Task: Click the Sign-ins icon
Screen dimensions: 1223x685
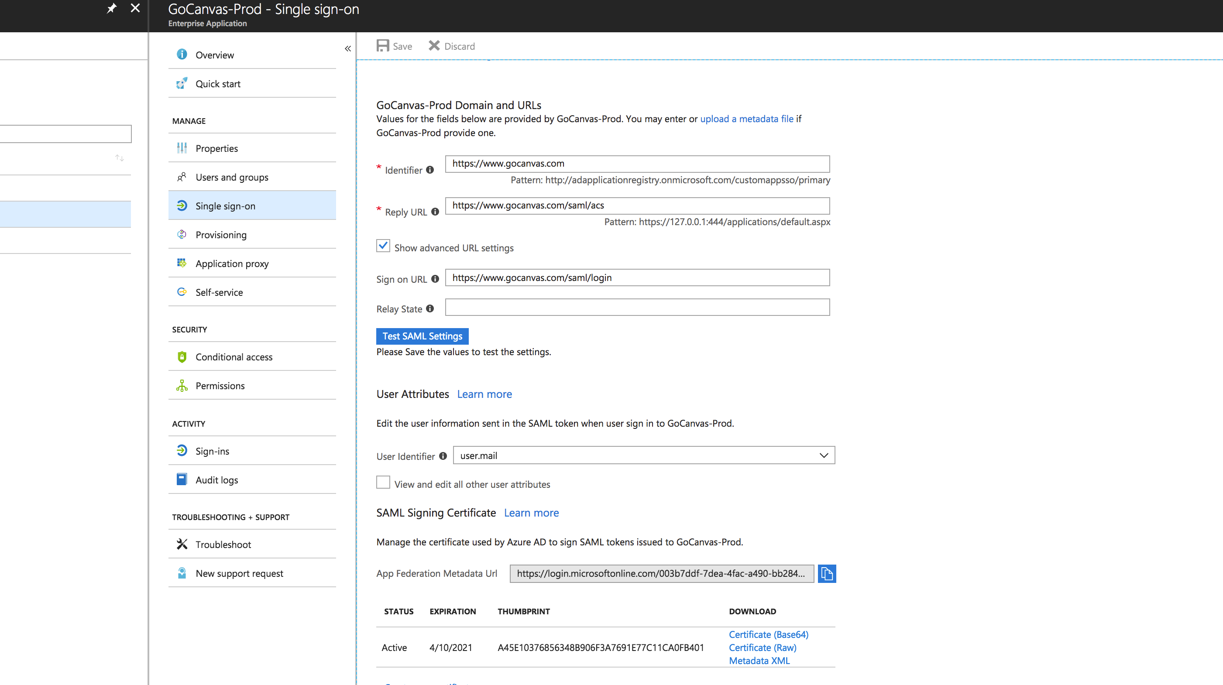Action: point(182,451)
